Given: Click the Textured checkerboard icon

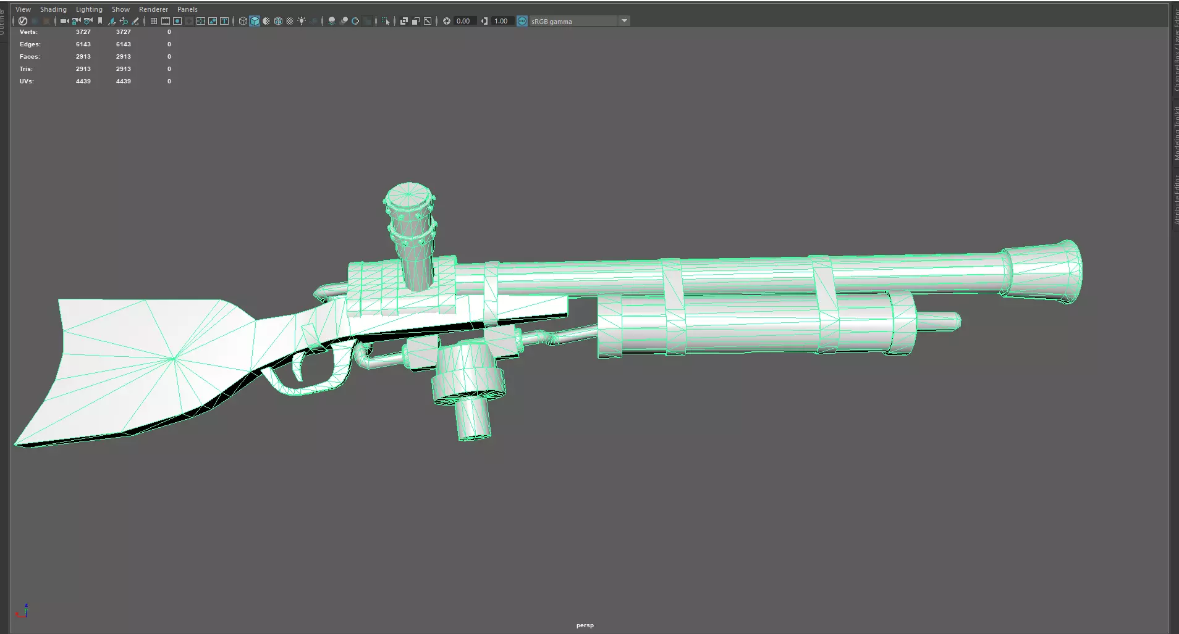Looking at the screenshot, I should click(290, 21).
